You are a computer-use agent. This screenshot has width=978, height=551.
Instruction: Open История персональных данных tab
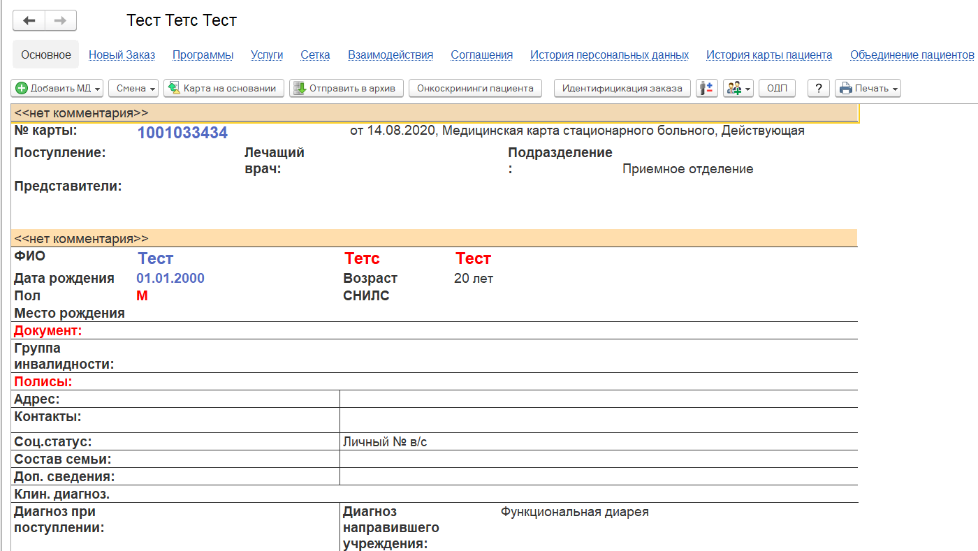tap(610, 54)
